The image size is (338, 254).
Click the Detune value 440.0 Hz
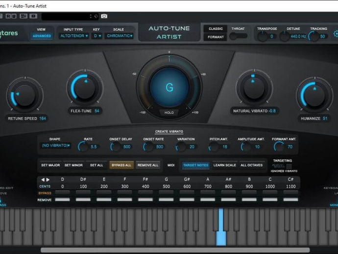point(298,36)
